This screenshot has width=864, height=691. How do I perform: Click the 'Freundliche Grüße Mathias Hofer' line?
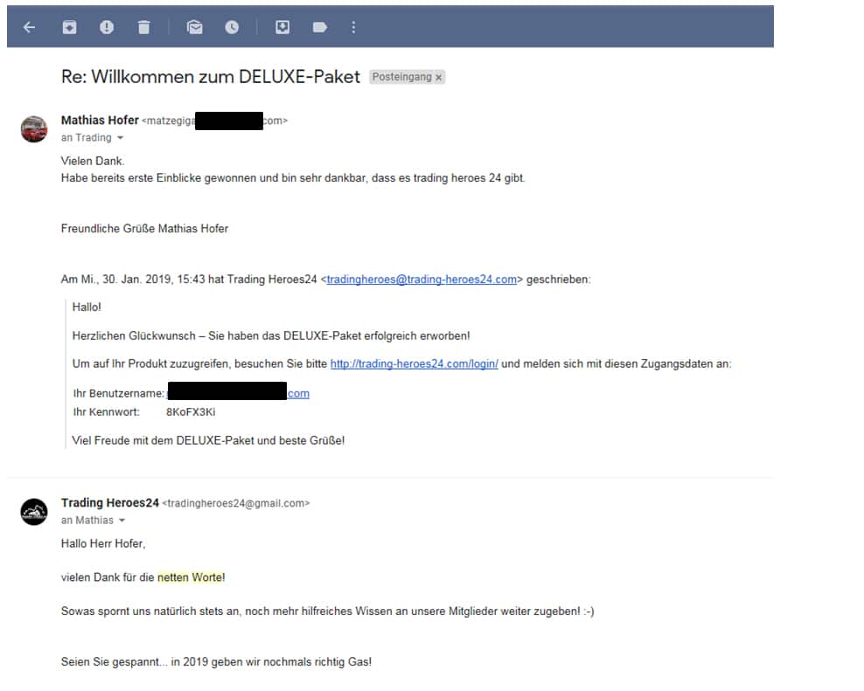144,229
